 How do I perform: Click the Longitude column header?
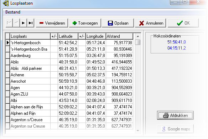pyautogui.click(x=96, y=36)
